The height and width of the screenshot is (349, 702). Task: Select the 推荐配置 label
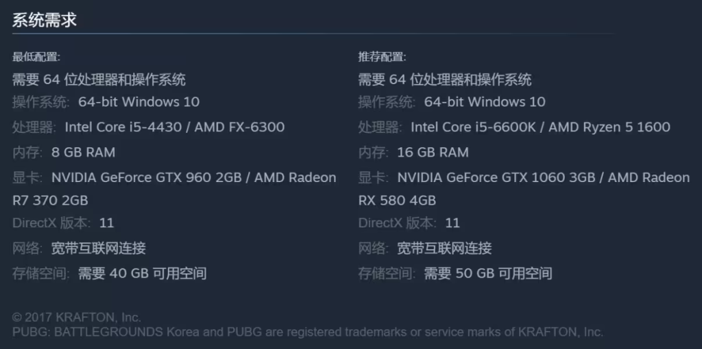[383, 57]
